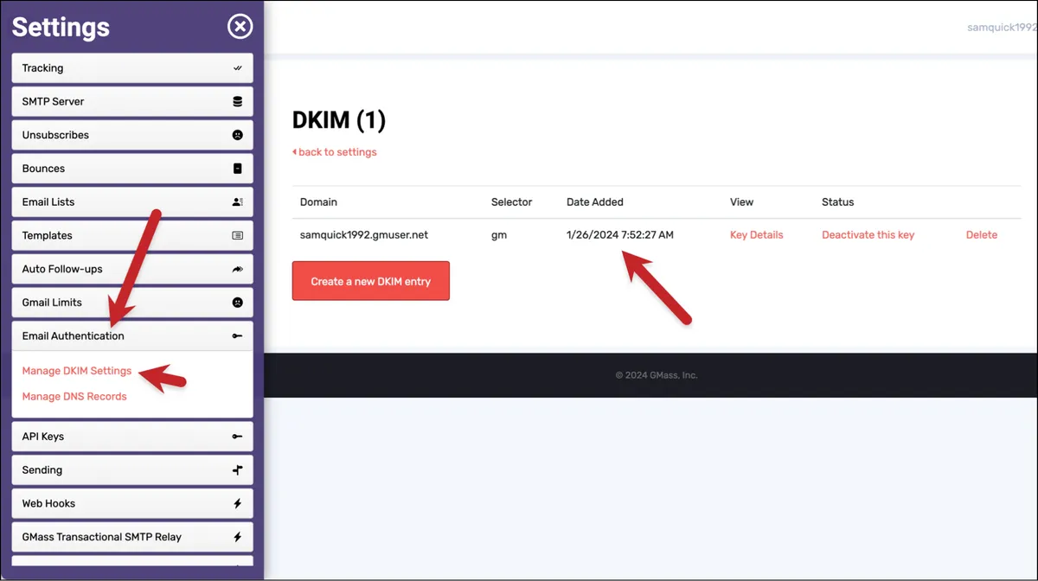Select the samquick1992.gmuser.net domain cell
The width and height of the screenshot is (1038, 581).
(x=364, y=235)
